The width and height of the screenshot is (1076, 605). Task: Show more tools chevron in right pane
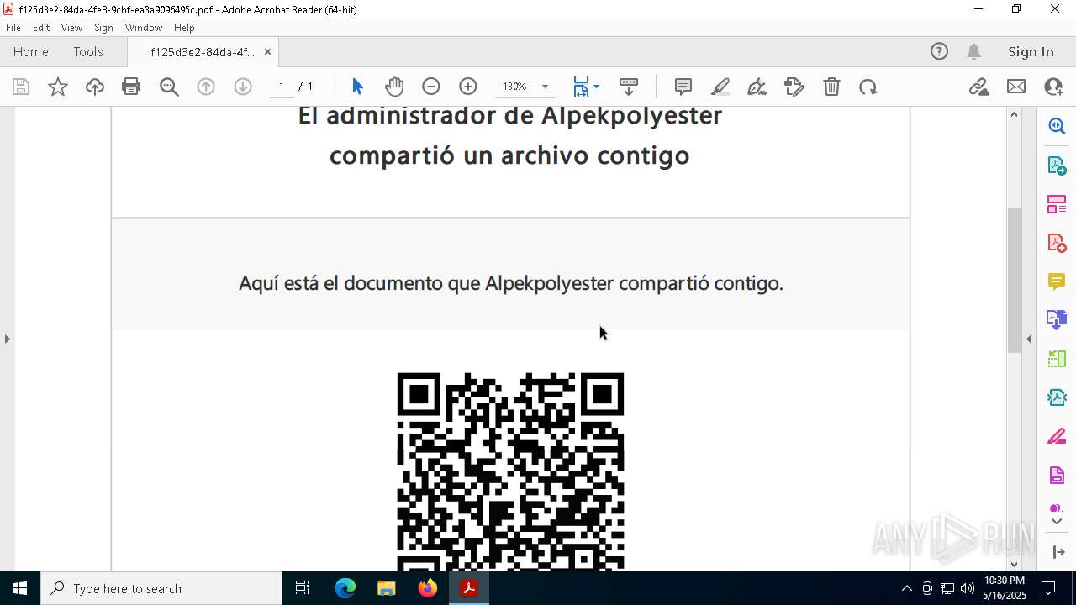pyautogui.click(x=1057, y=522)
